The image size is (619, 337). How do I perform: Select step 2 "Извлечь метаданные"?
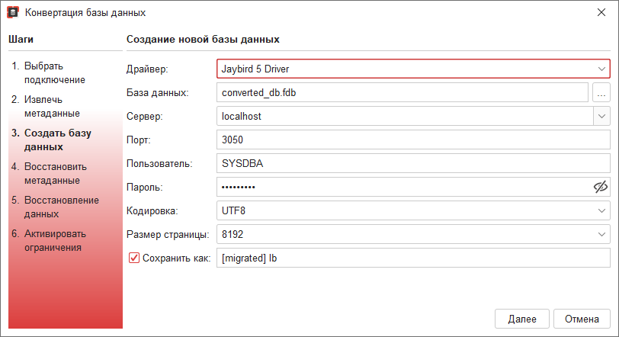pos(46,106)
